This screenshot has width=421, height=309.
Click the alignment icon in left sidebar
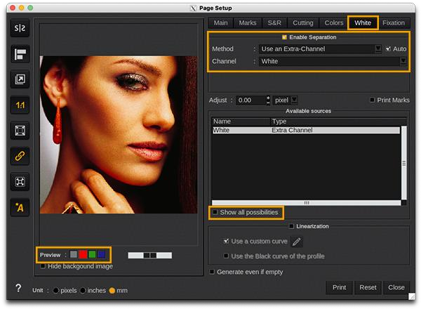(x=19, y=54)
